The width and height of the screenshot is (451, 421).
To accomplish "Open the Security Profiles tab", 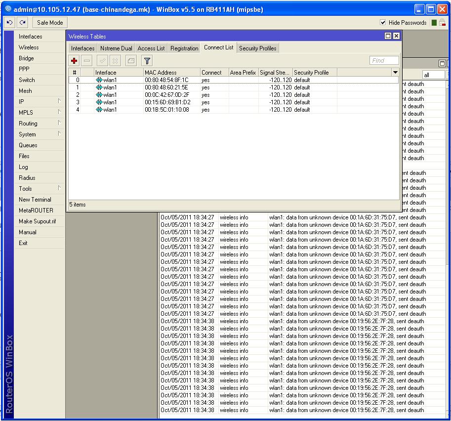I will pos(258,48).
